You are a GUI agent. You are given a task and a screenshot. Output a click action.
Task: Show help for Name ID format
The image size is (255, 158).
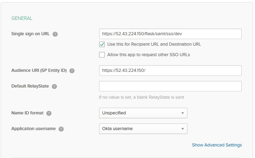coord(49,113)
